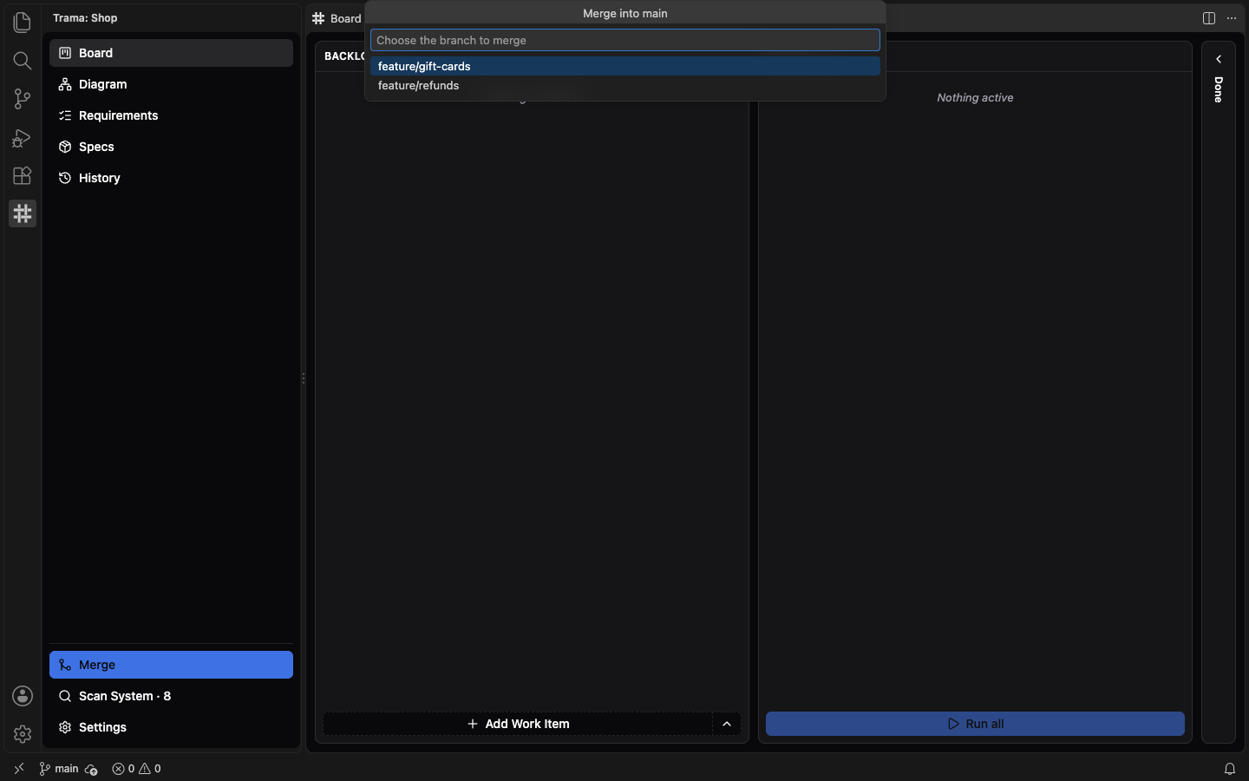Open the Accounts icon
The image size is (1249, 781).
pos(23,696)
